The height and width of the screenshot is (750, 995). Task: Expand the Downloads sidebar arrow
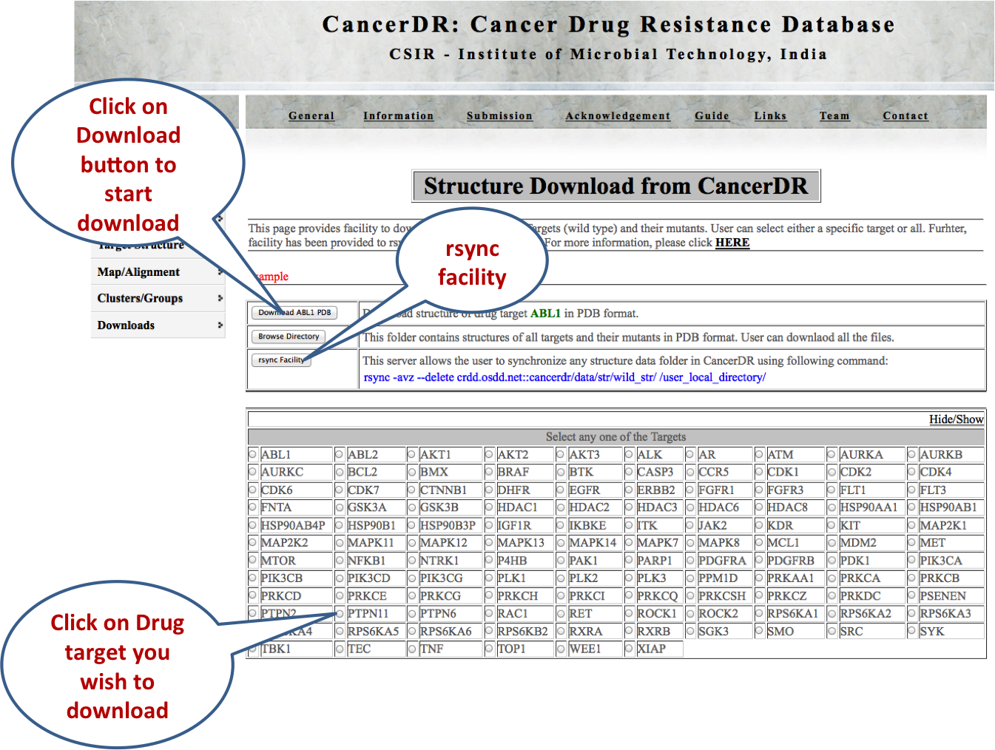pyautogui.click(x=220, y=325)
